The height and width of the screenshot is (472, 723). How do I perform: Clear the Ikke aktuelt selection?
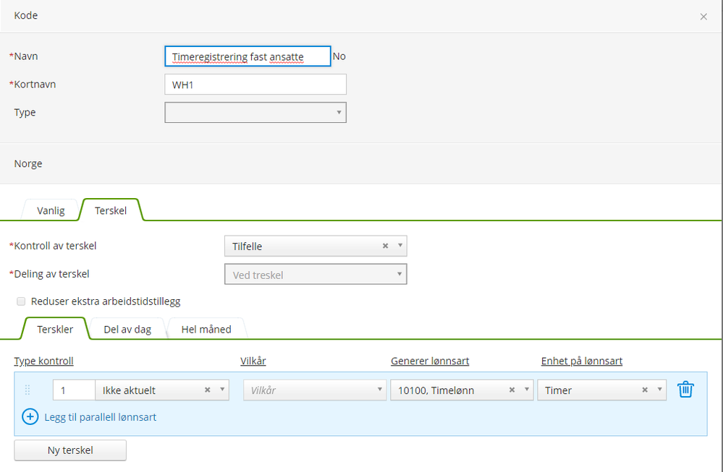[208, 390]
